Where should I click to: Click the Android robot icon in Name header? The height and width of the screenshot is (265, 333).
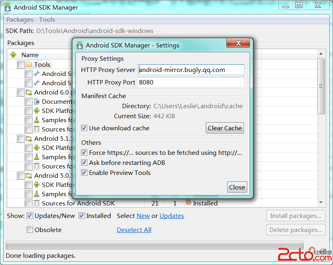point(13,55)
